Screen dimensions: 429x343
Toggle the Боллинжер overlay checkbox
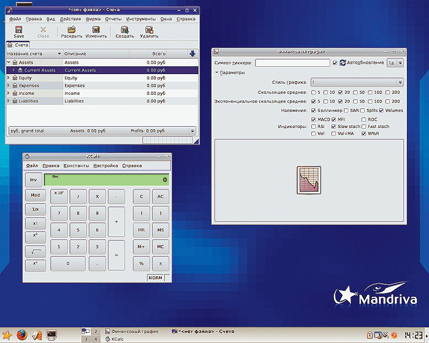pyautogui.click(x=314, y=110)
